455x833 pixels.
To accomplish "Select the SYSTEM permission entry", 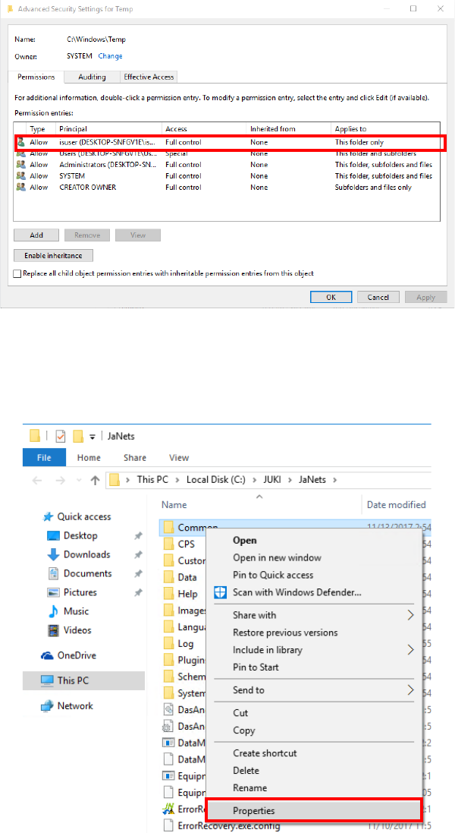I will (x=228, y=176).
